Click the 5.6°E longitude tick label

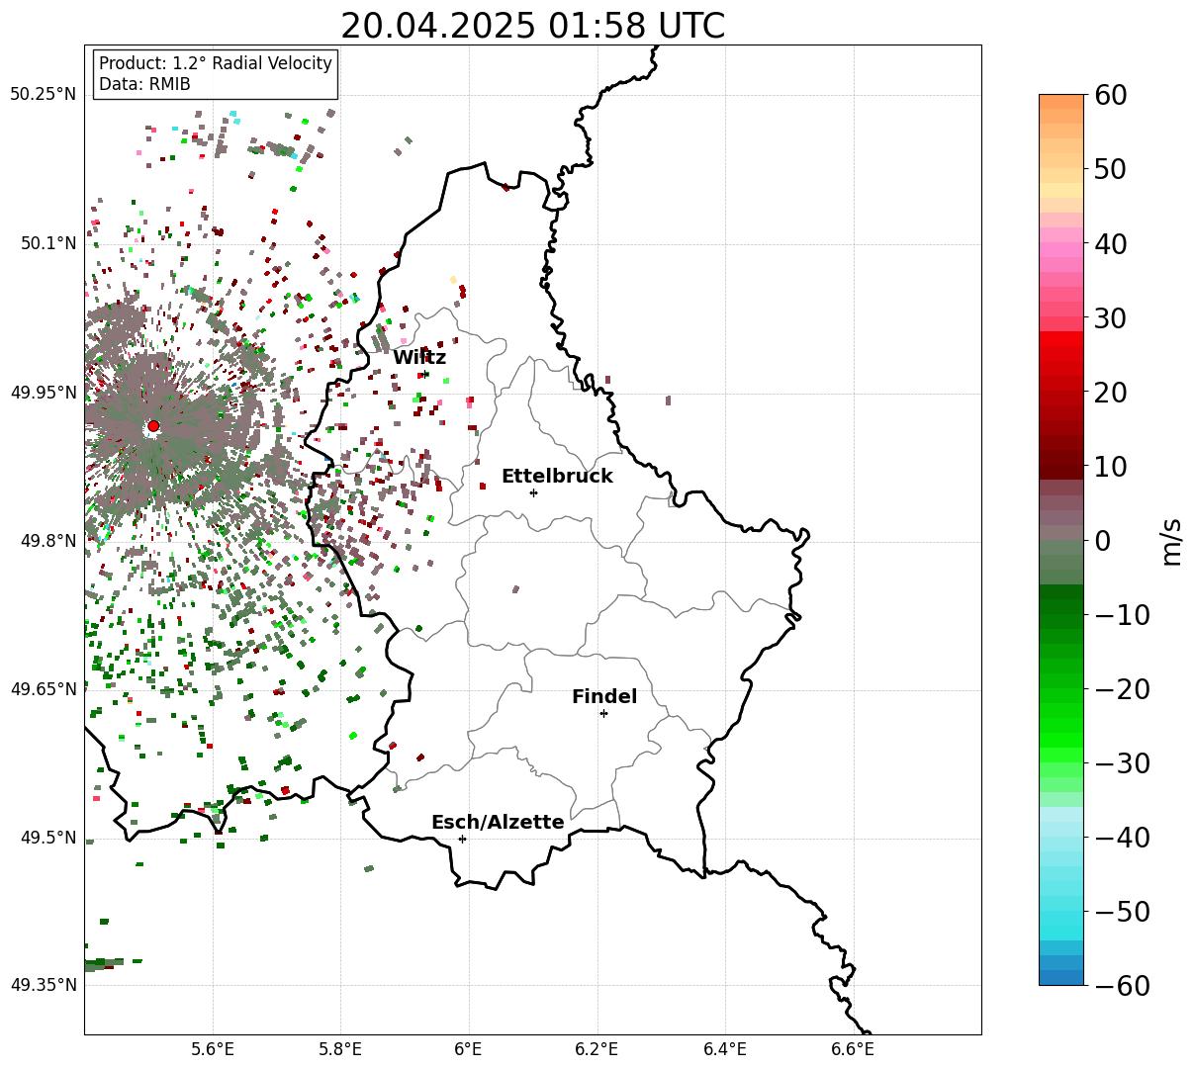[213, 1049]
